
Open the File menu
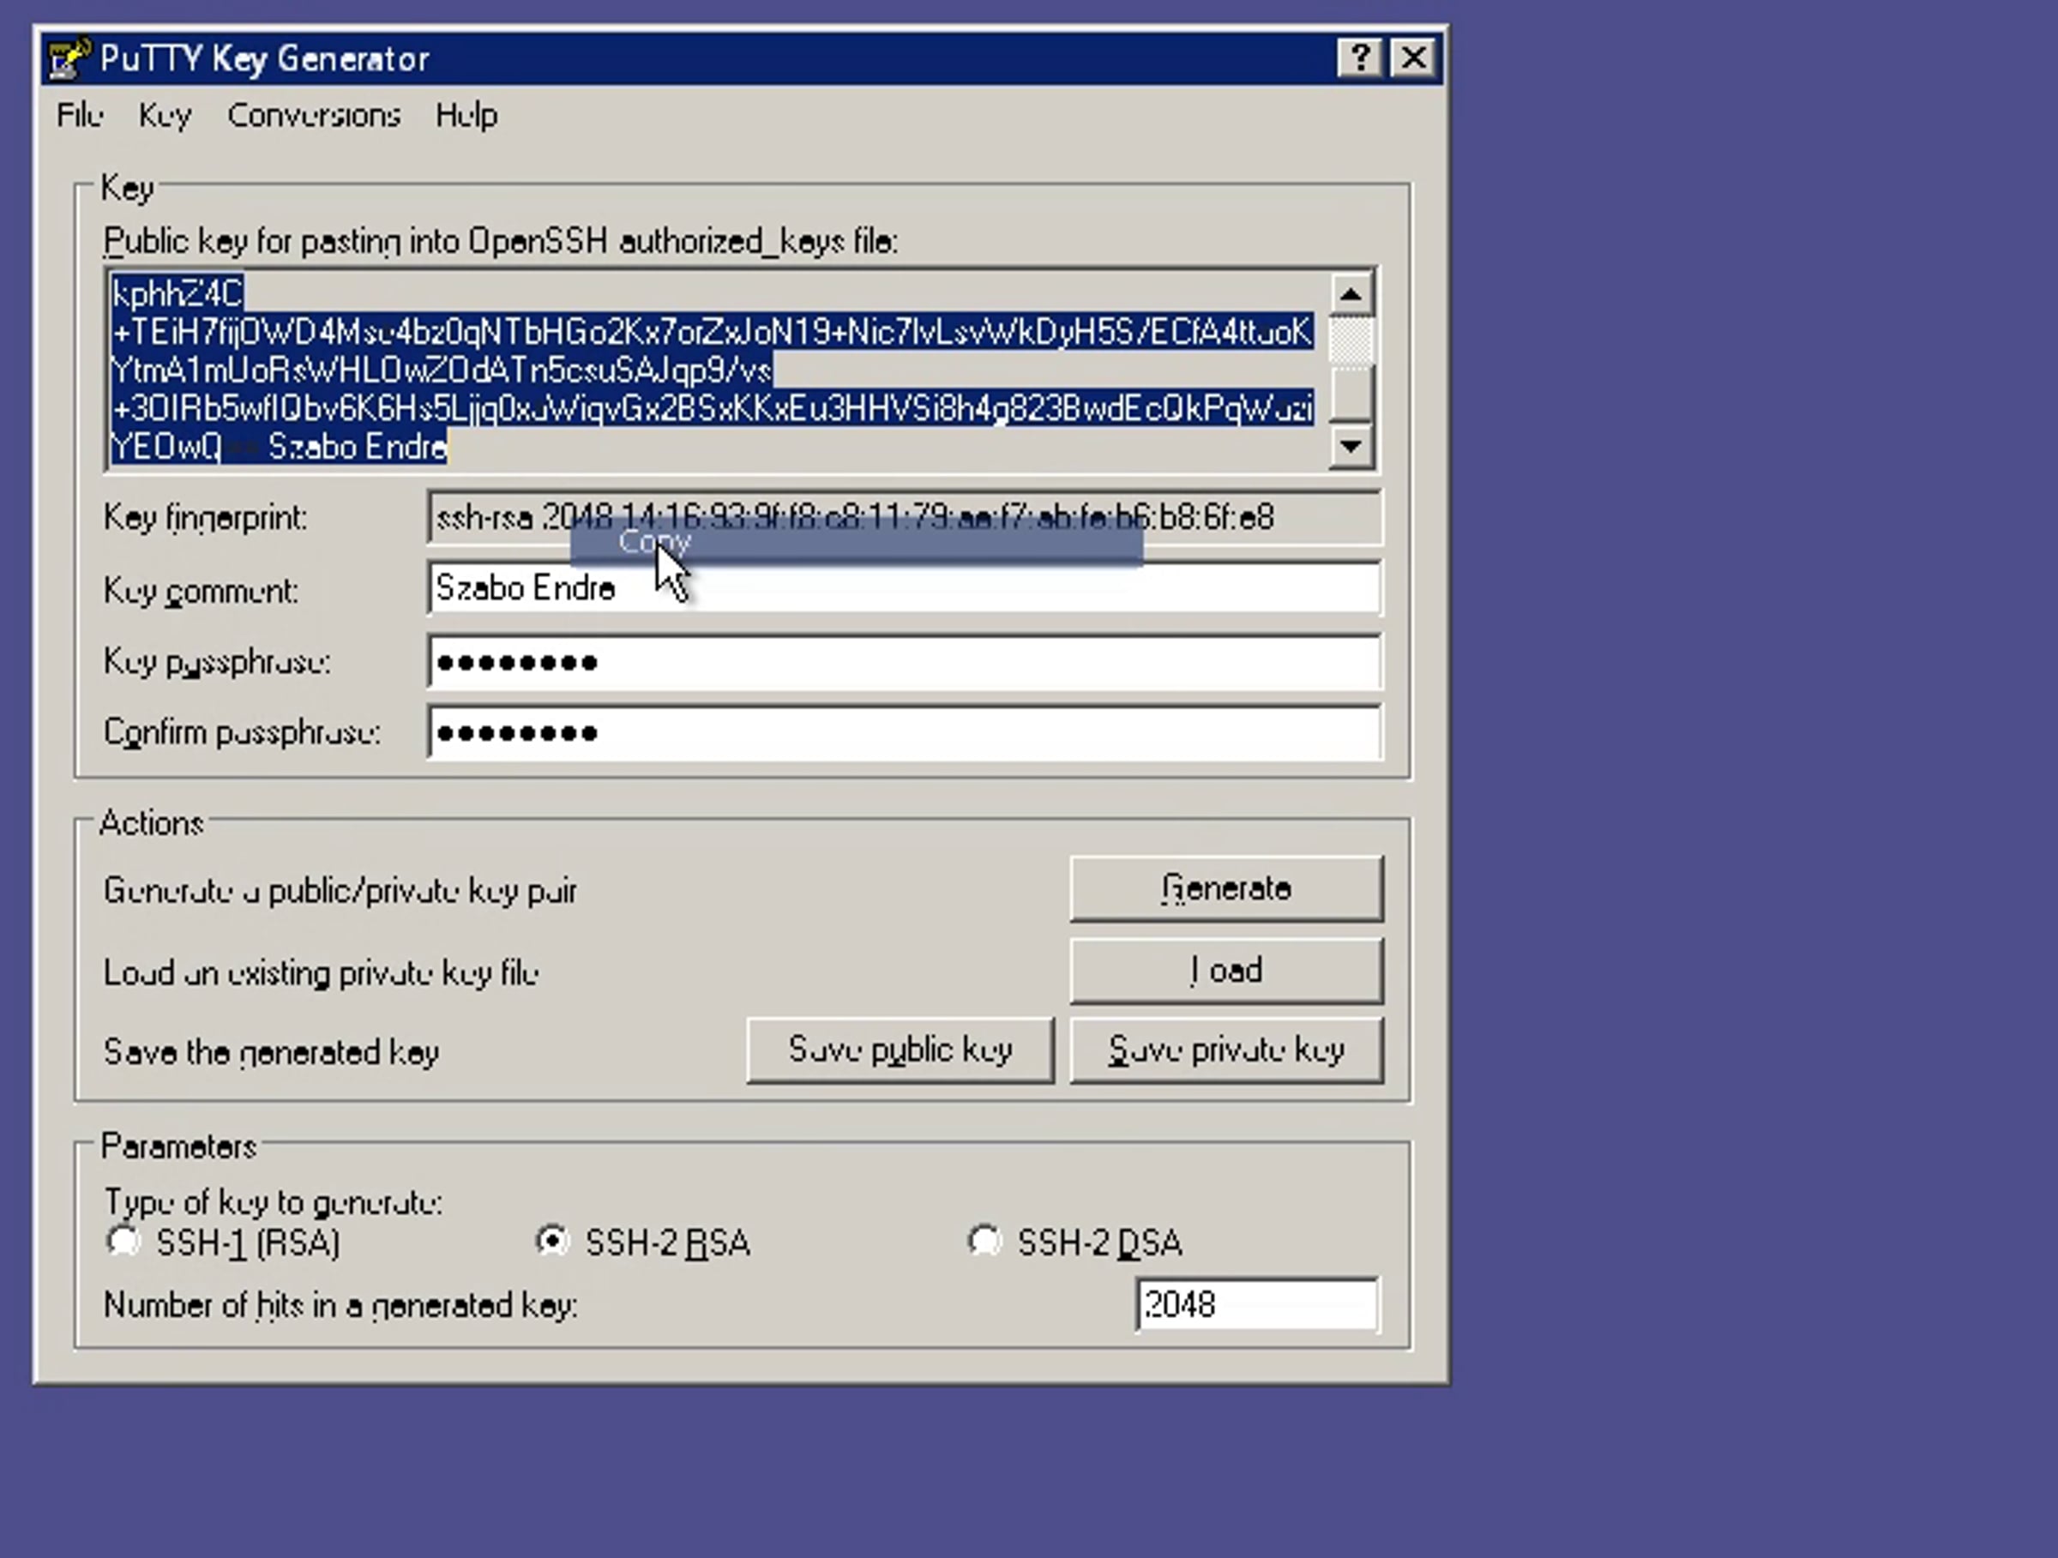pos(79,116)
